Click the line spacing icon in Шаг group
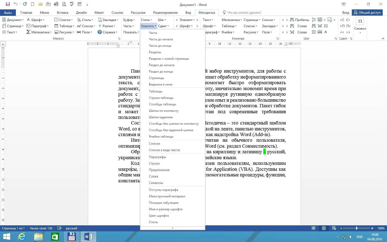The width and height of the screenshot is (387, 242). (314, 20)
